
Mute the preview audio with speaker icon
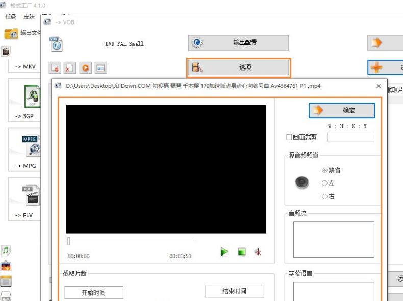coord(258,251)
